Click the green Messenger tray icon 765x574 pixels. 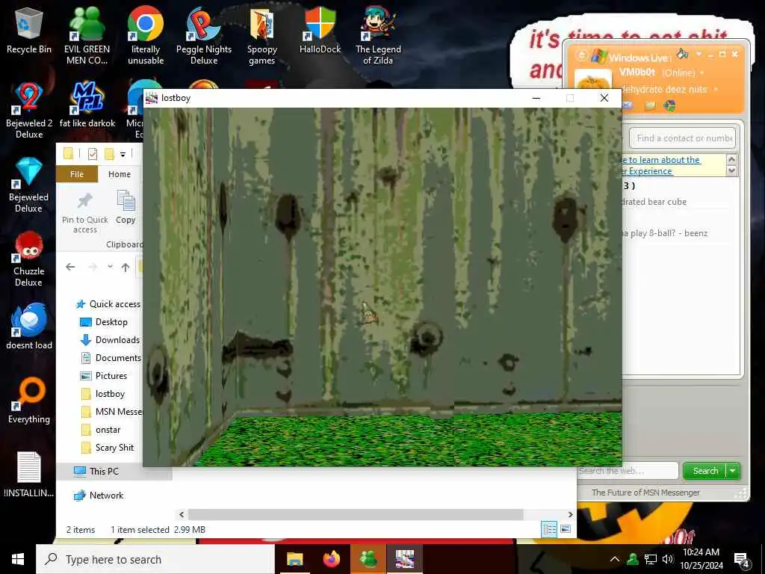633,559
